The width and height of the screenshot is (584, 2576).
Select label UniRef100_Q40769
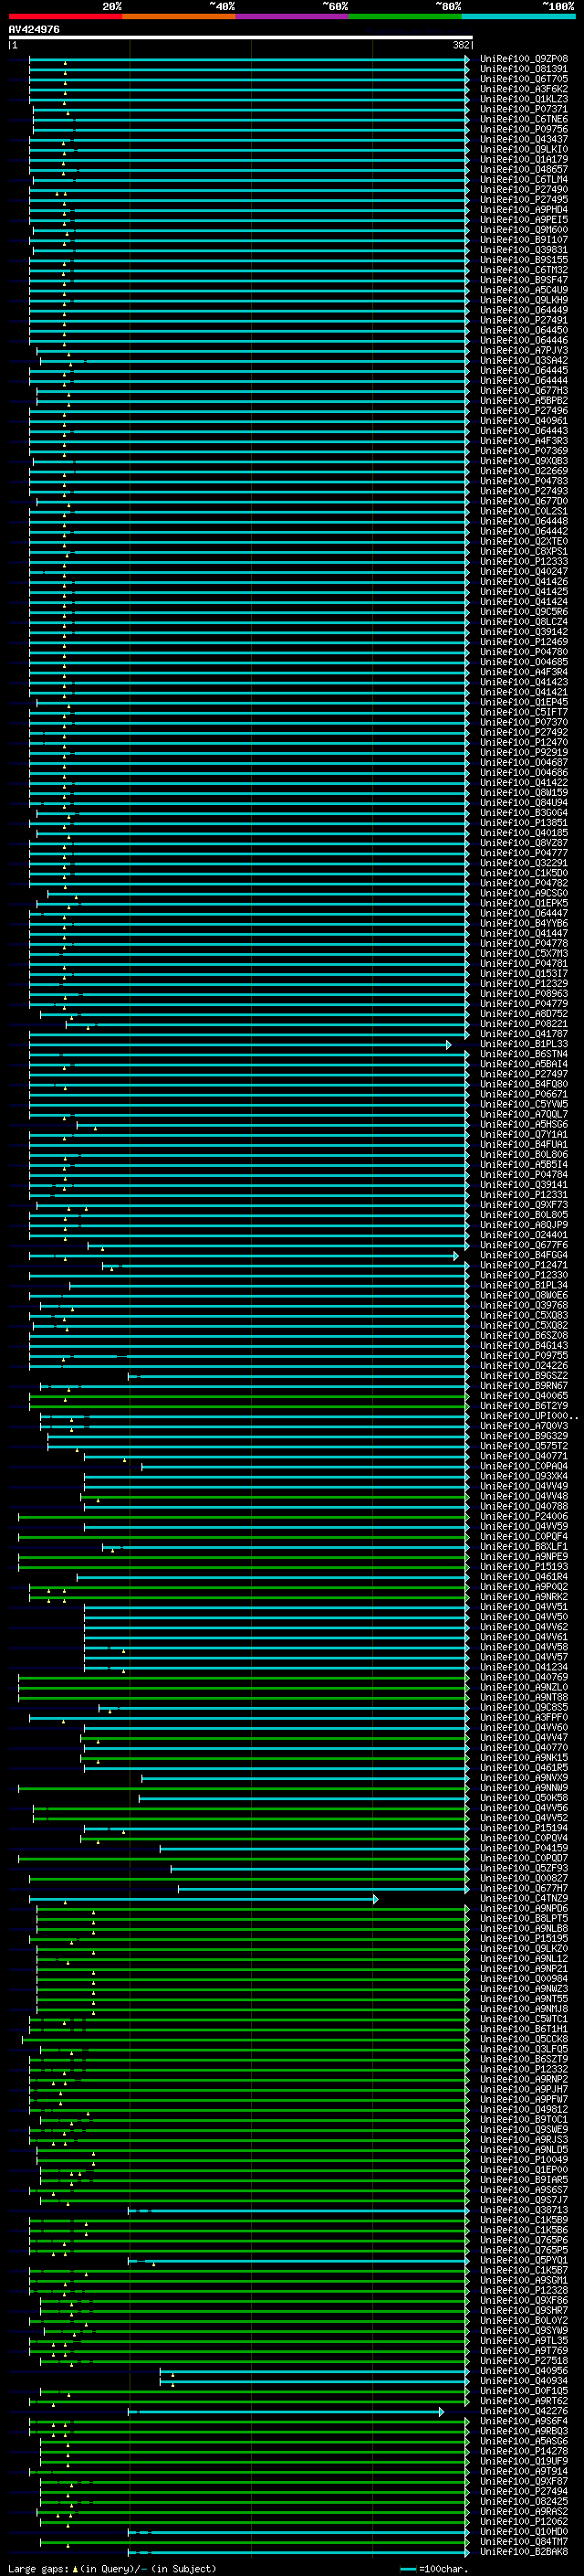click(524, 1677)
